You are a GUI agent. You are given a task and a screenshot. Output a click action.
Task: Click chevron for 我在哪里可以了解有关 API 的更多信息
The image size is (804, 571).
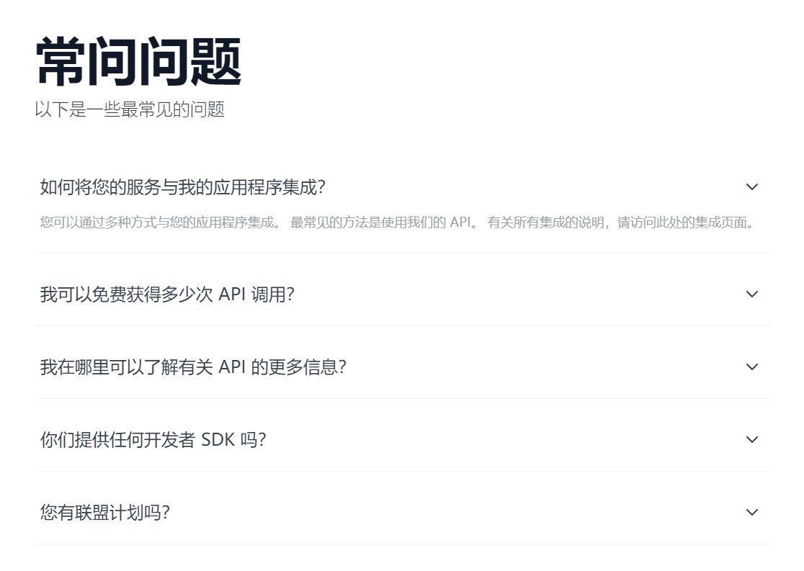(752, 367)
